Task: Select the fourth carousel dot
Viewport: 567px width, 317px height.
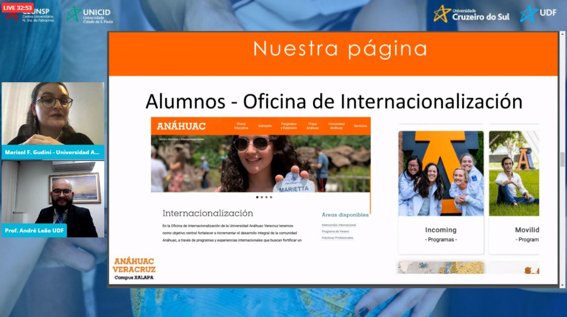Action: [271, 197]
